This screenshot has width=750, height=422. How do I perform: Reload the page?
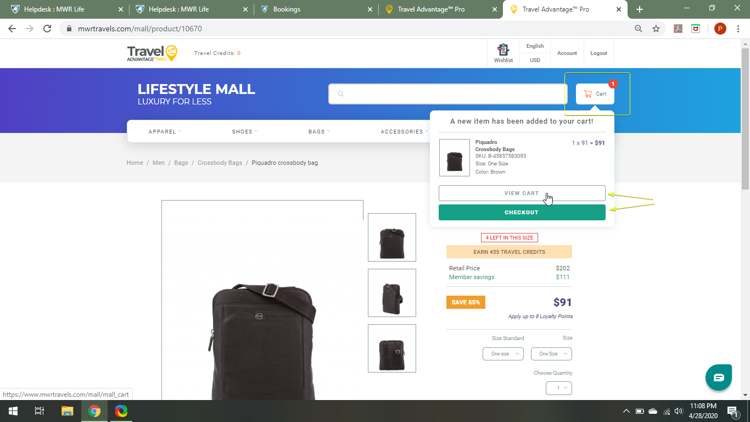click(47, 29)
